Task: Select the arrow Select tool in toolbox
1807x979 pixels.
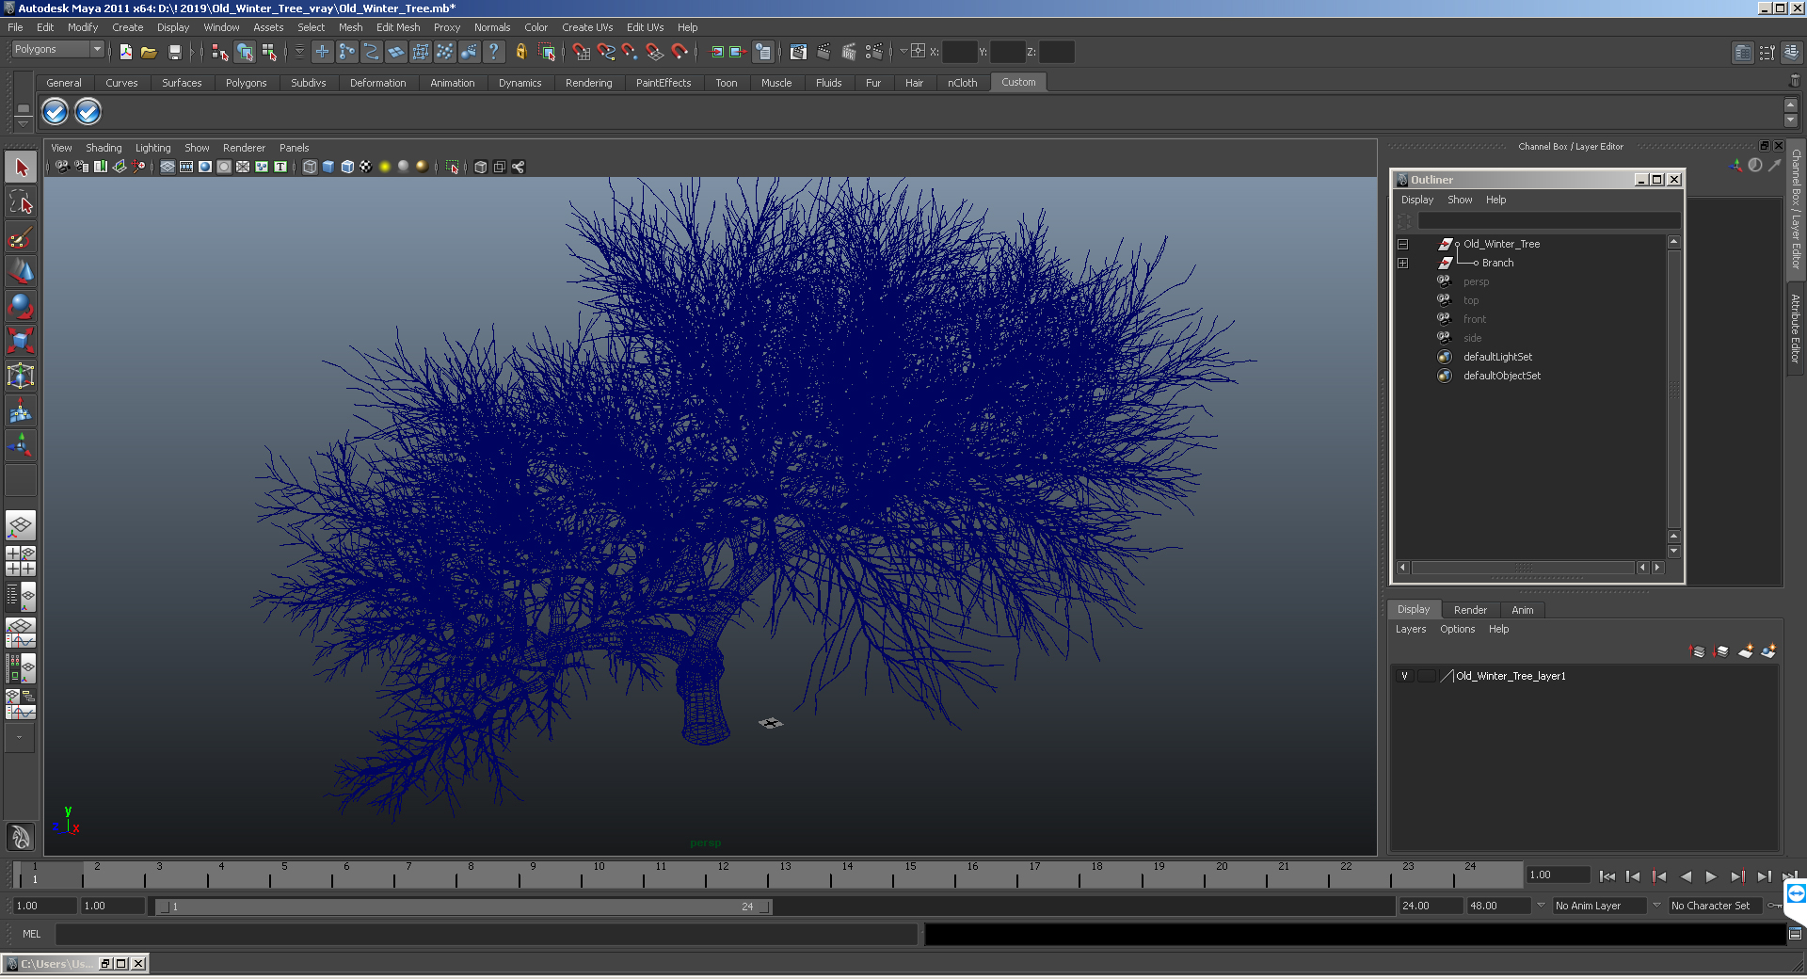Action: pos(21,168)
